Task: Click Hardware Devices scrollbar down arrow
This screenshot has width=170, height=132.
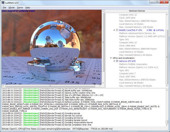Action: pyautogui.click(x=167, y=86)
